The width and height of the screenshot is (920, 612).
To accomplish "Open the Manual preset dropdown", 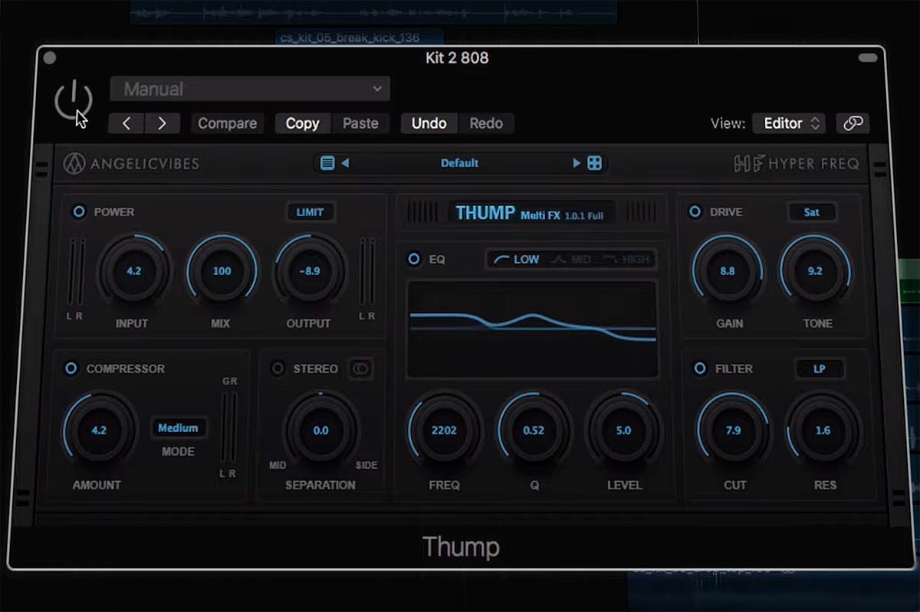I will 250,89.
